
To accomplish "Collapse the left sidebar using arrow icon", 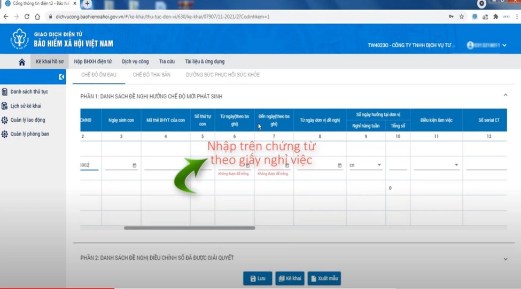I will (61, 77).
